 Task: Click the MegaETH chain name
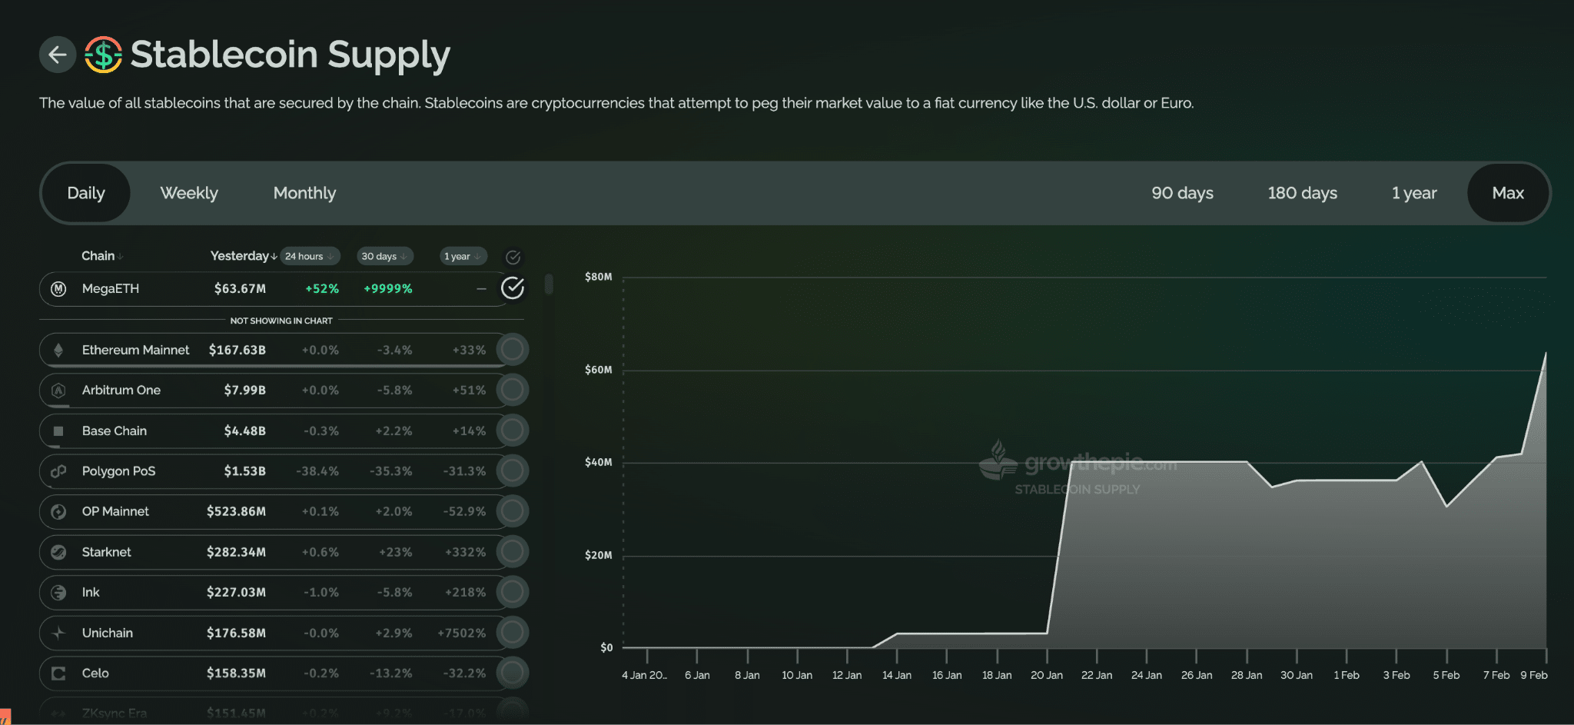[x=111, y=289]
